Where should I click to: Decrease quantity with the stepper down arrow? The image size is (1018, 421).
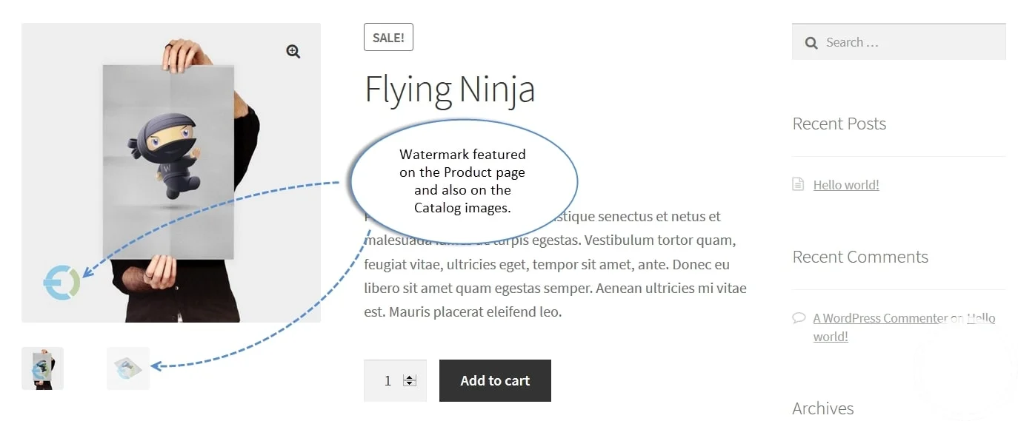410,384
